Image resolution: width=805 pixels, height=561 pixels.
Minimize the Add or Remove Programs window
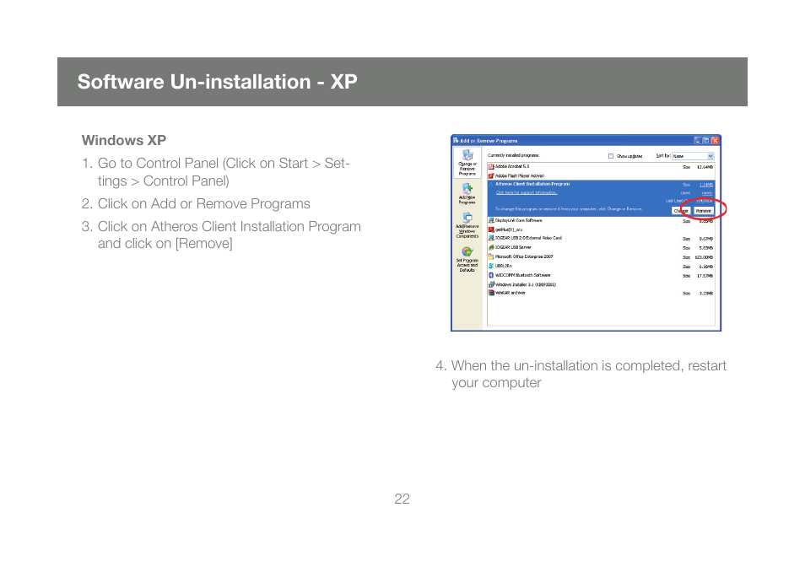pos(698,140)
